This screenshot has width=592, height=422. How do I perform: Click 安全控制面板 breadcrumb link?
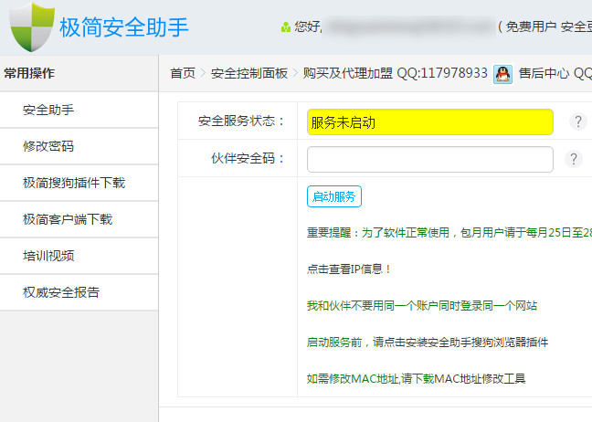[249, 74]
